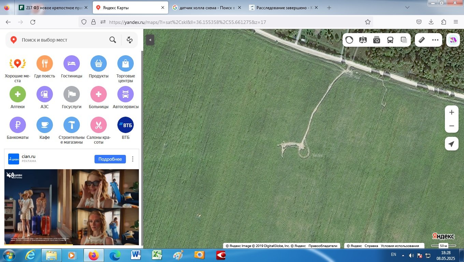Screen dimensions: 464x262
Task: Select the Hotels (Гостиницы) category icon
Action: [72, 63]
